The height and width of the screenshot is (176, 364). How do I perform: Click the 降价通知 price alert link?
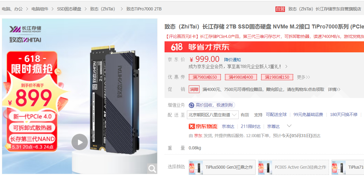[x=232, y=60]
